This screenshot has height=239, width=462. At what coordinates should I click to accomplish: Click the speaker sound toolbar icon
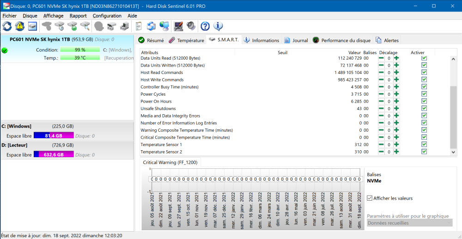coord(190,26)
